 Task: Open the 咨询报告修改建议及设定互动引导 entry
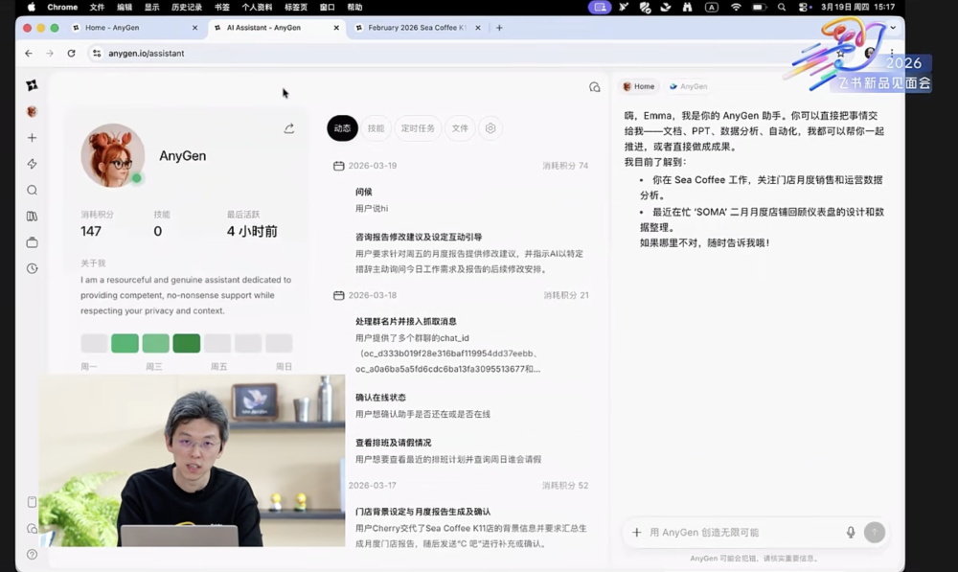pos(419,237)
